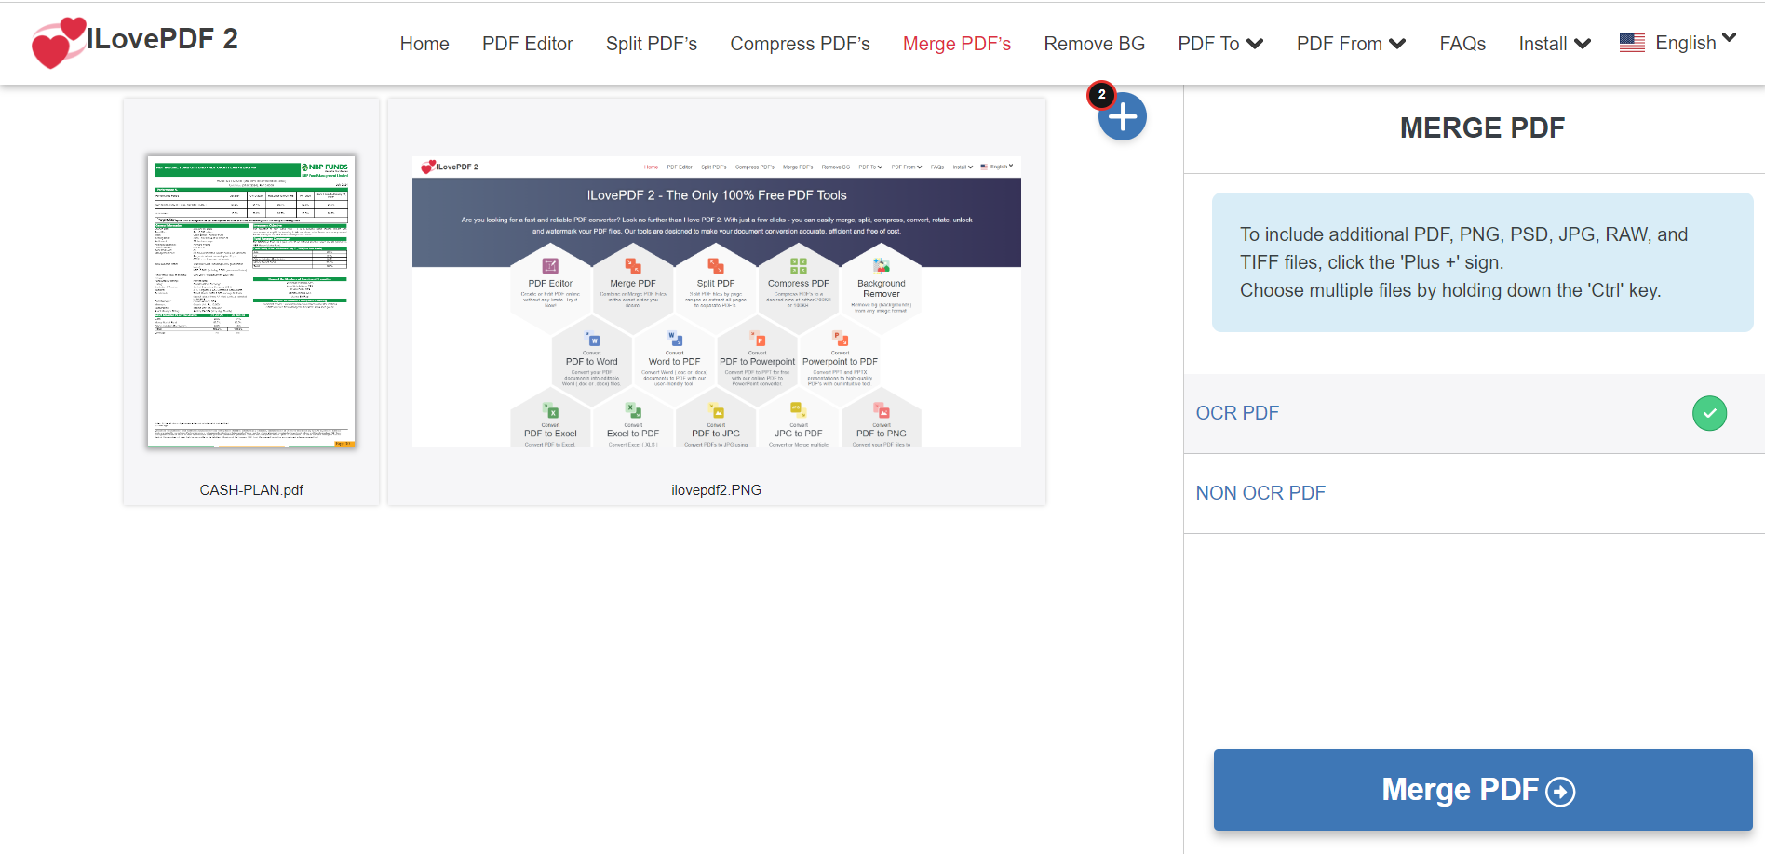Expand the PDF To dropdown

pos(1220,44)
